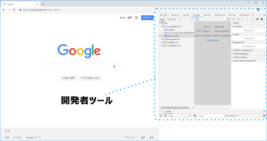
Task: Click the ログイン button
Action: 147,18
